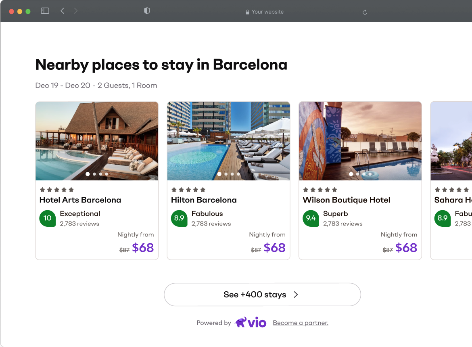Click the See +400 stays button
Screen dimensions: 472x347
coord(262,295)
